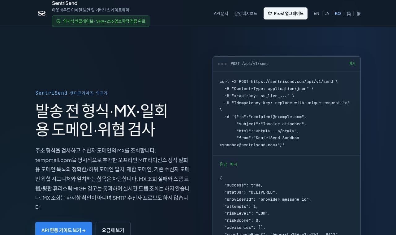
Task: Click the header subtitle 아웃바운드 이메일 보안 및 거버넌스 게이트웨이
Action: click(x=91, y=10)
